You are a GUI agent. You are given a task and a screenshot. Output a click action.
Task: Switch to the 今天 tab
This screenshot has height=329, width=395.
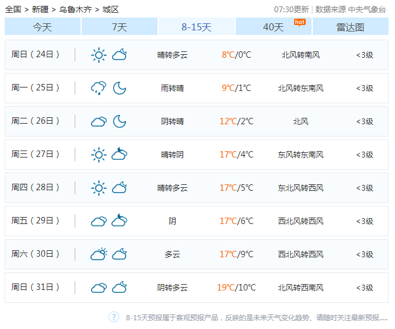pos(43,26)
